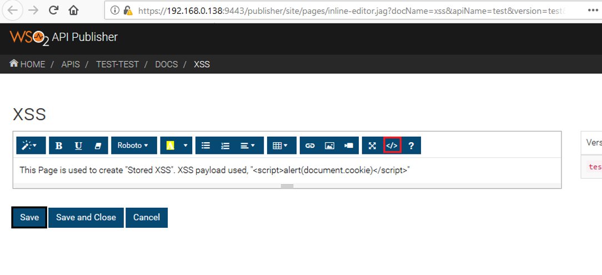The width and height of the screenshot is (602, 275).
Task: Go to HOME breadcrumb
Action: coord(28,64)
